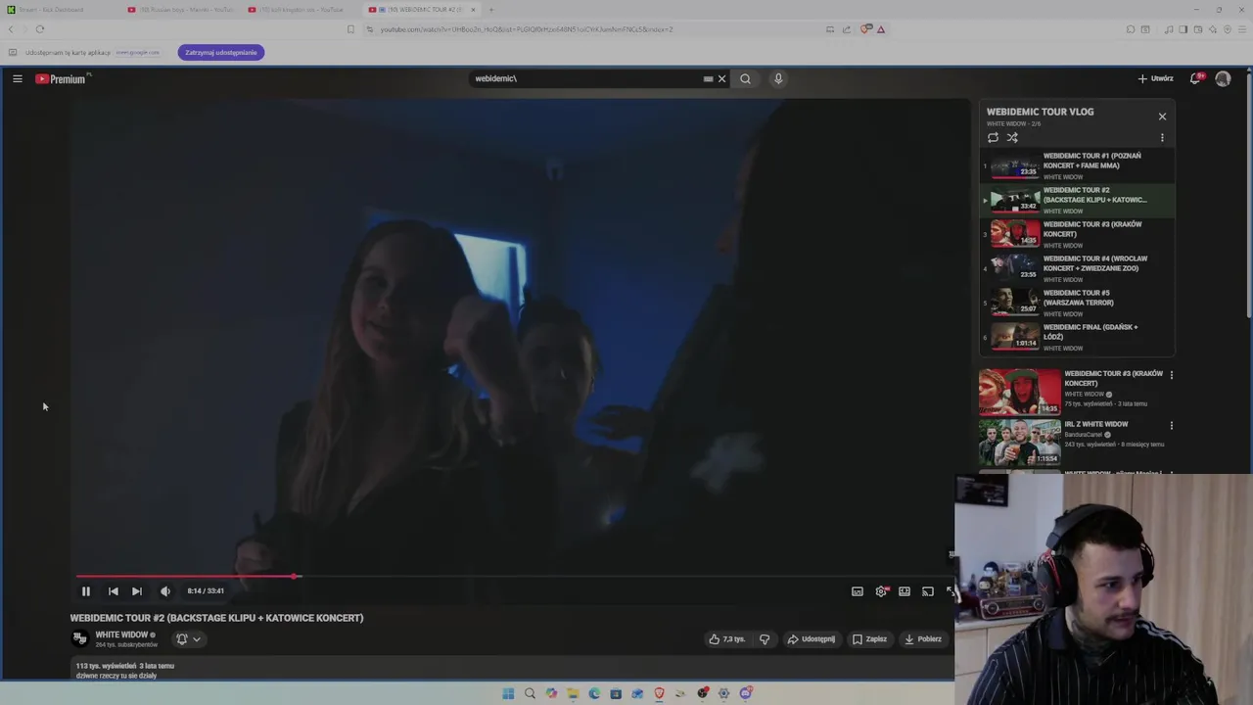Play WEBIDEMIC TOUR #1 Poznań from playlist
Image resolution: width=1253 pixels, height=705 pixels.
pos(1077,165)
